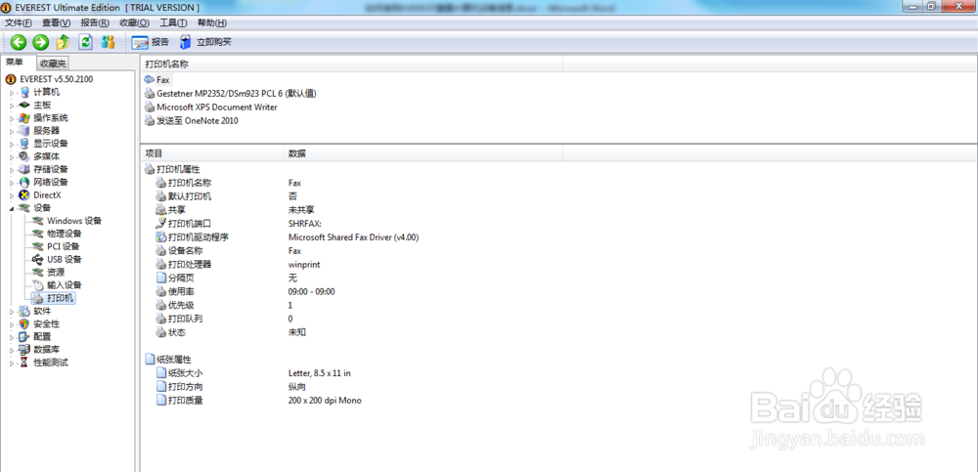Select the 输入设备 tree item

point(65,285)
